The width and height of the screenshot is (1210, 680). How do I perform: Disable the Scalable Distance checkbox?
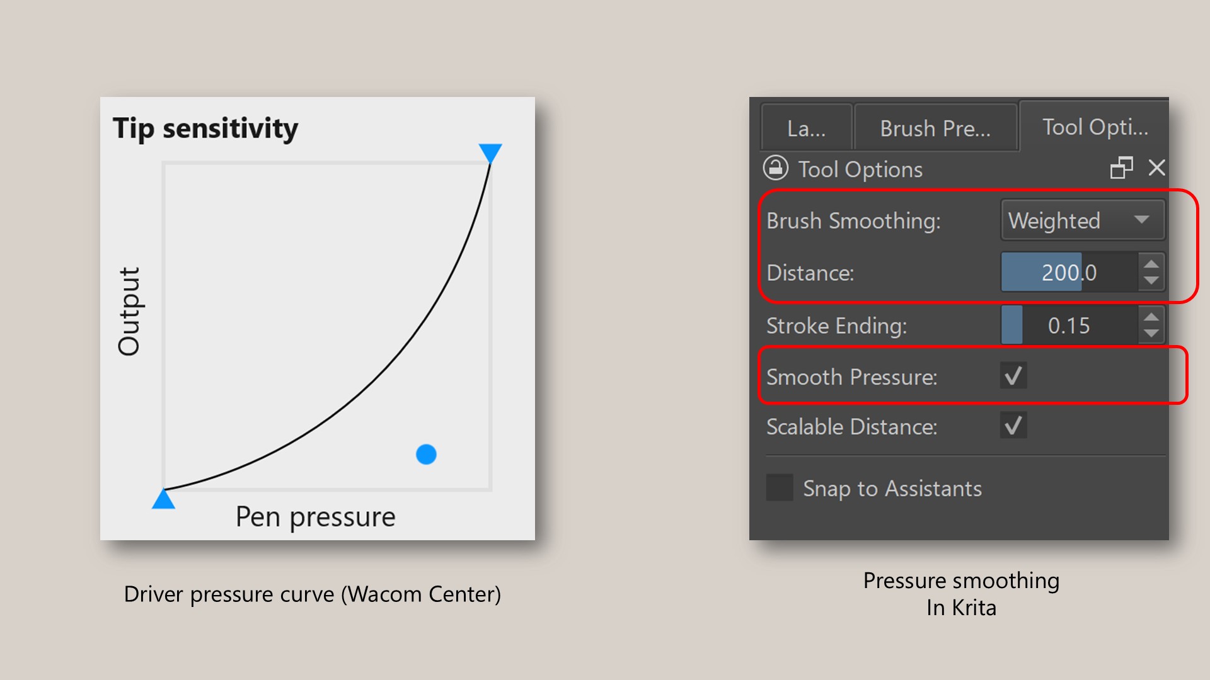[x=1013, y=426]
